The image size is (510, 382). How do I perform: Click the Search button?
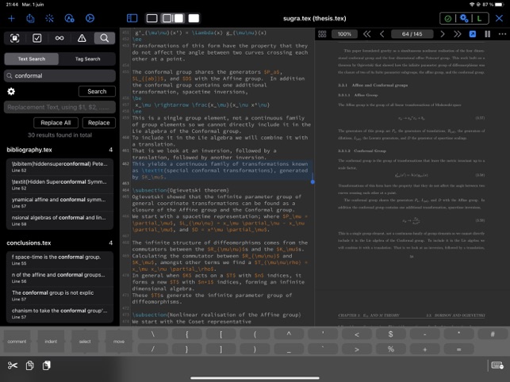point(97,91)
